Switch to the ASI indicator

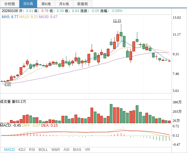coord(66,150)
